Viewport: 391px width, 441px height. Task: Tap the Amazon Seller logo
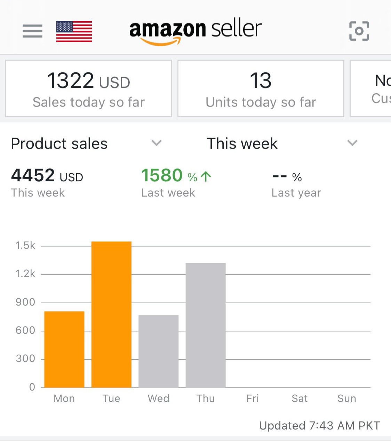coord(195,31)
